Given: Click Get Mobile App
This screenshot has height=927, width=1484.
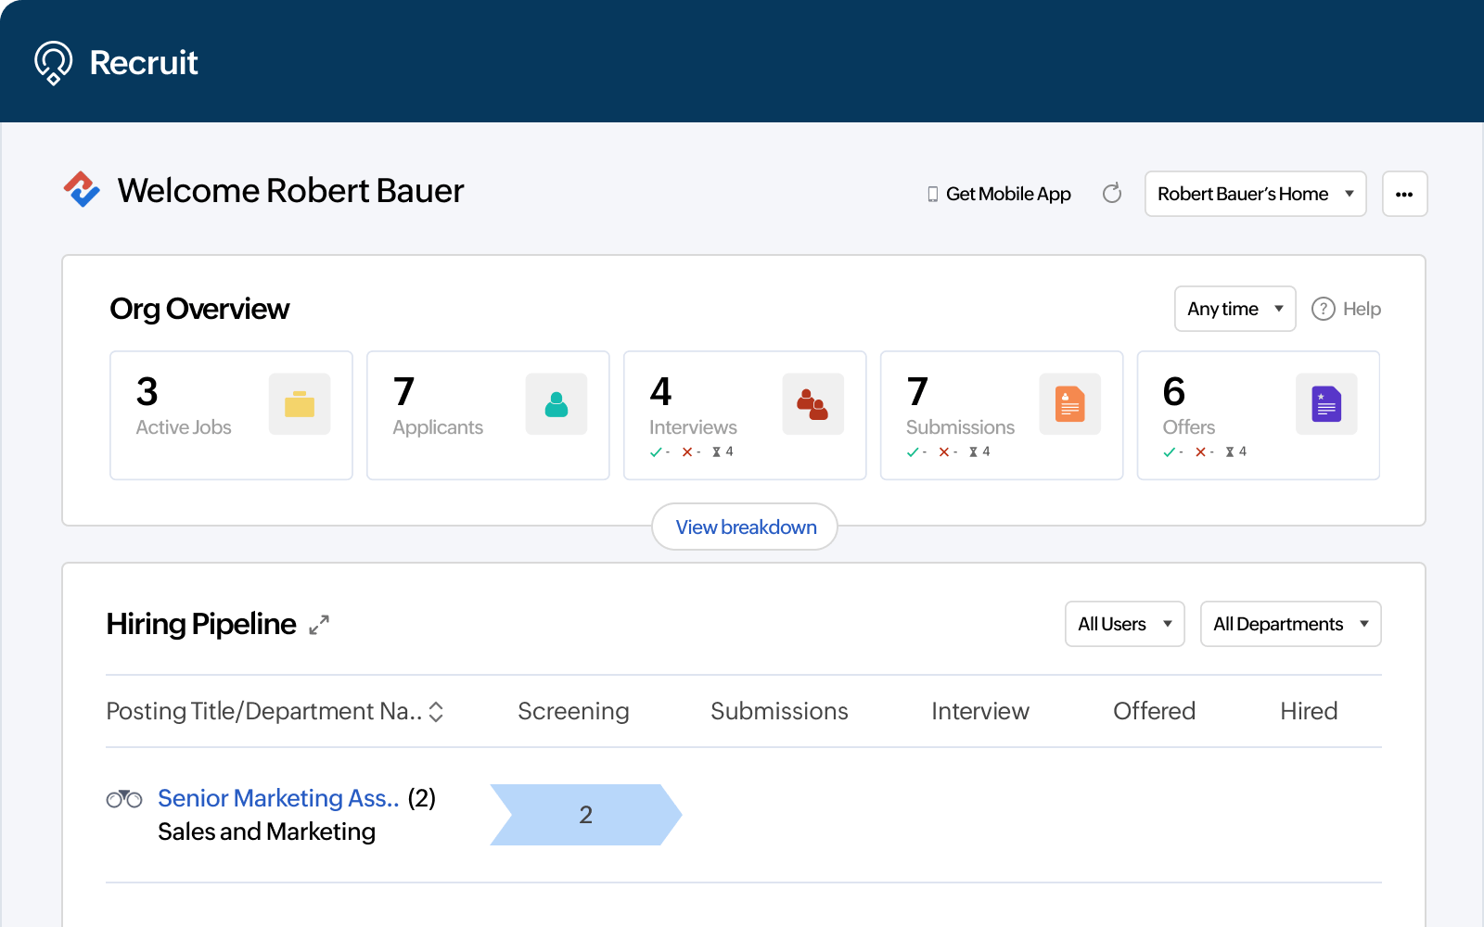Looking at the screenshot, I should click(x=1007, y=194).
